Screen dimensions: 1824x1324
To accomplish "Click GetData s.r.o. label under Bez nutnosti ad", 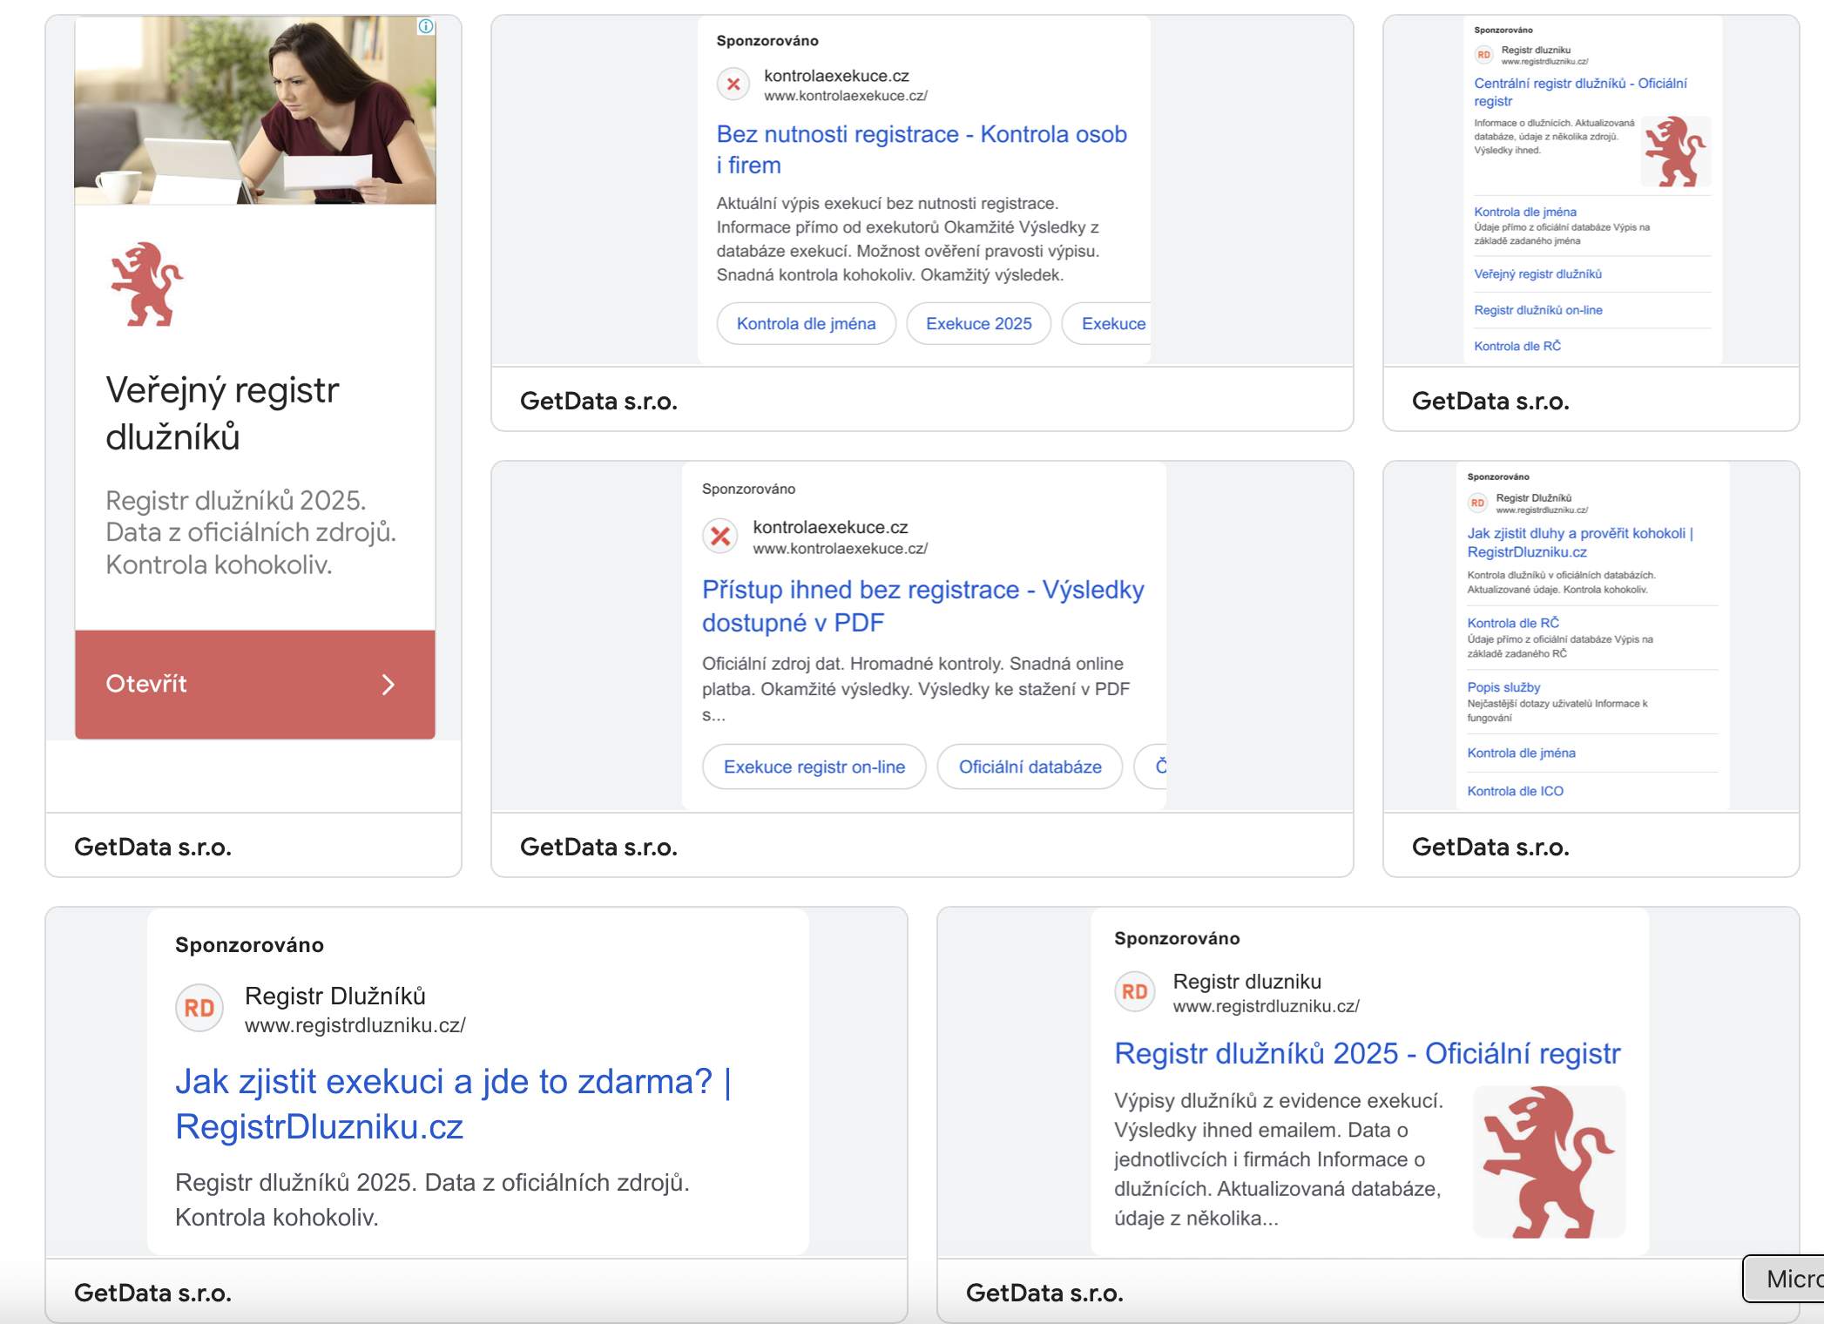I will 598,401.
